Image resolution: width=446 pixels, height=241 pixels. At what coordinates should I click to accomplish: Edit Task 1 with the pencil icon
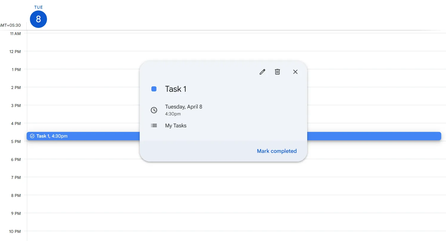262,72
